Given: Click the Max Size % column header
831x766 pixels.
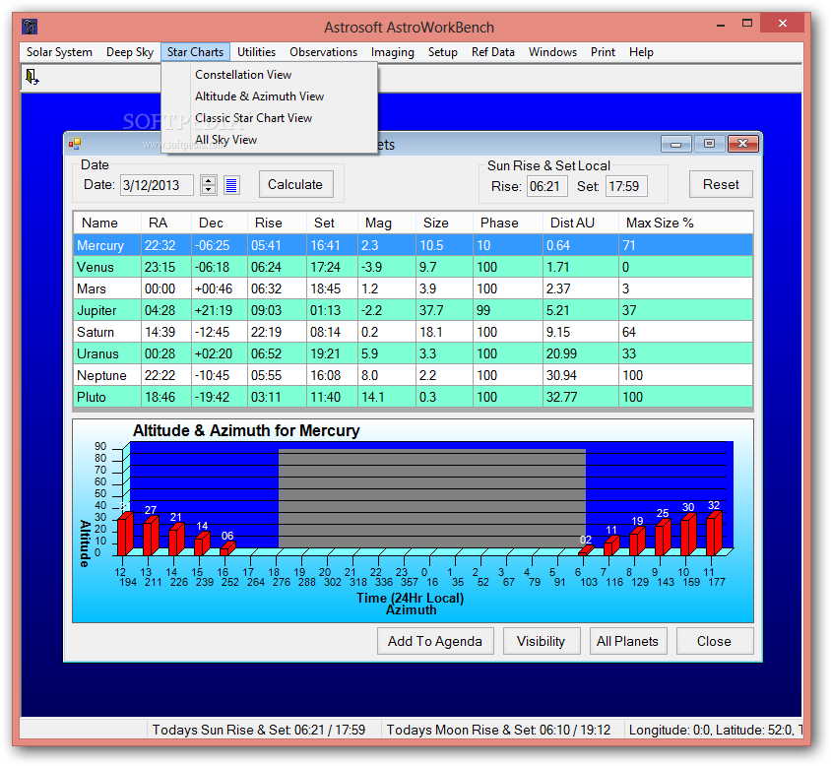Looking at the screenshot, I should 686,223.
